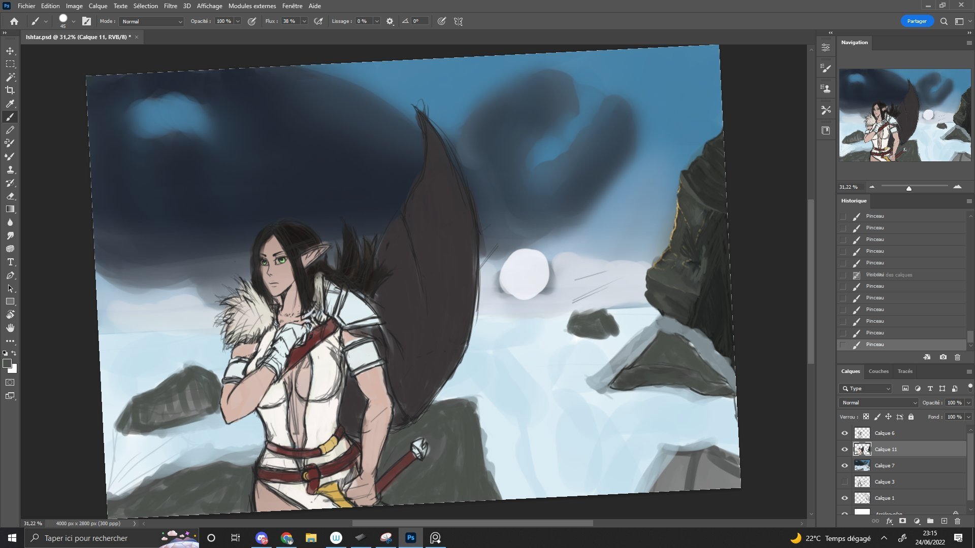The height and width of the screenshot is (548, 975).
Task: Open Windows search box in taskbar
Action: (86, 538)
